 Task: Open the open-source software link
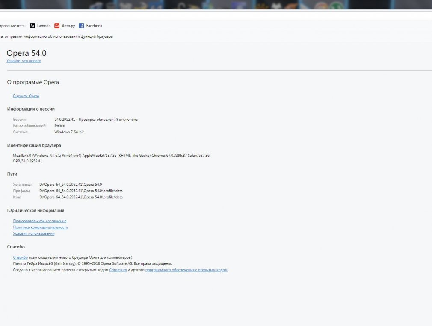pos(186,270)
